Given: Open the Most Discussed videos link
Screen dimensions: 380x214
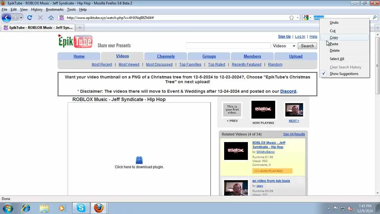Looking at the screenshot, I should tap(159, 64).
